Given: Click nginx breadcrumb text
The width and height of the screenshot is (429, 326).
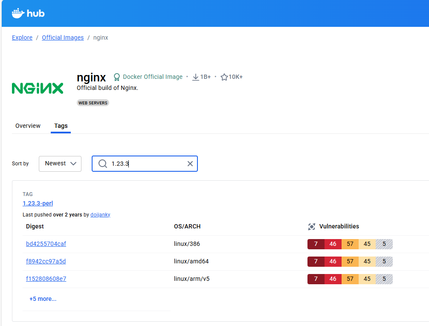Looking at the screenshot, I should pos(101,38).
